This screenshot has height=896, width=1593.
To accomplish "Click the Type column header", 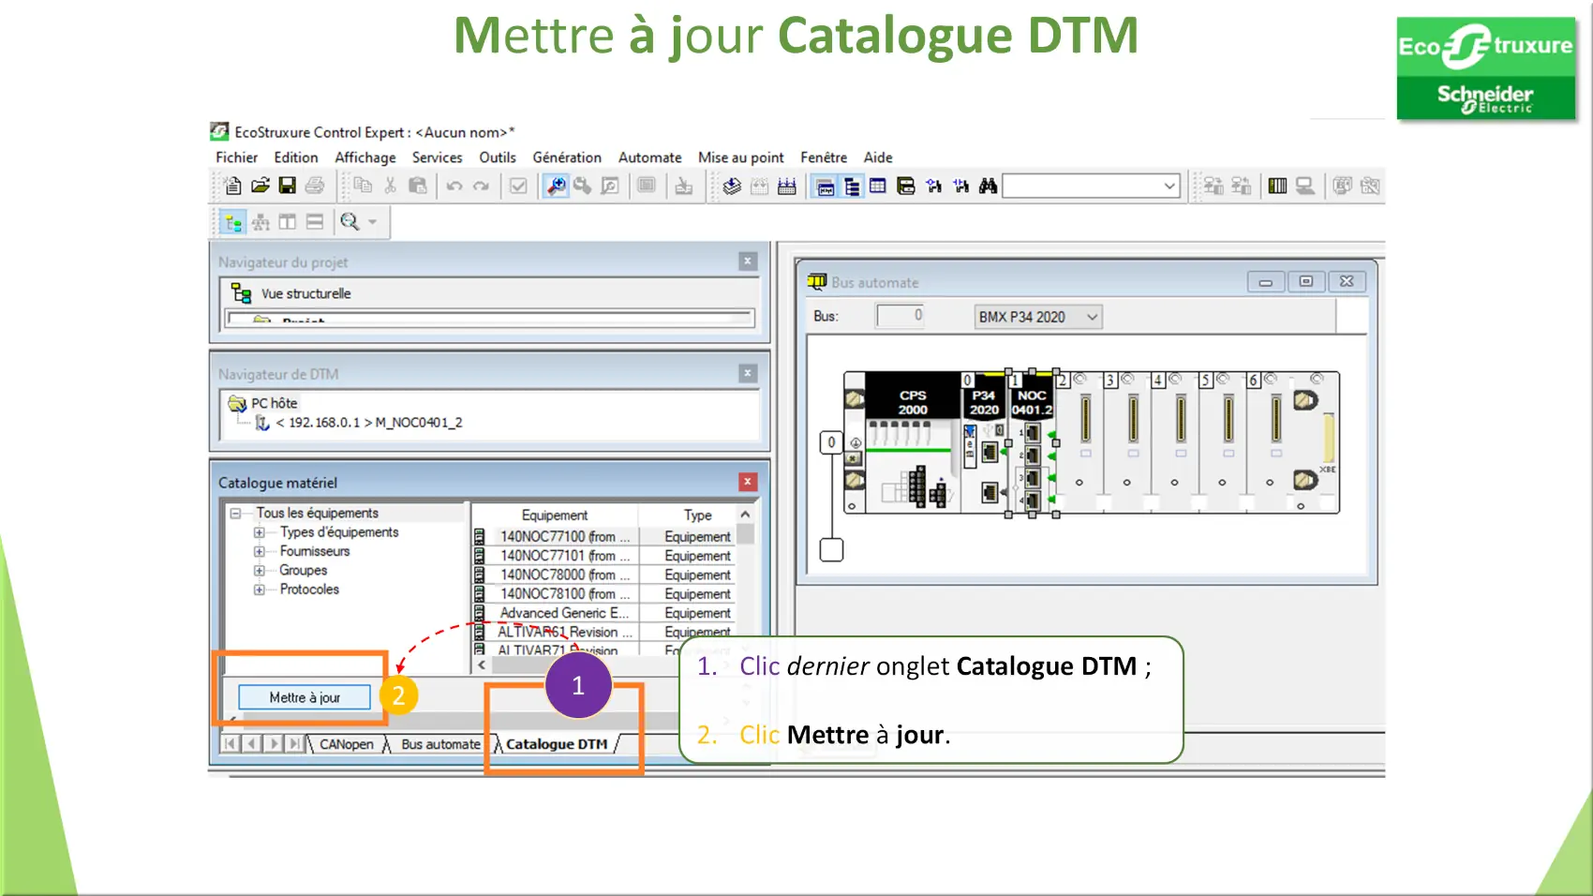I will [x=697, y=515].
